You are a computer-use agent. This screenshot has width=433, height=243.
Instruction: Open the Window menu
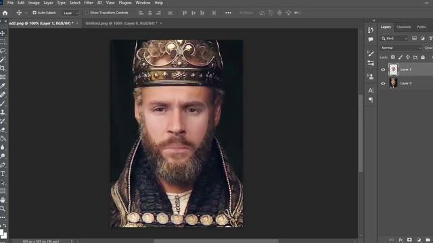[143, 3]
